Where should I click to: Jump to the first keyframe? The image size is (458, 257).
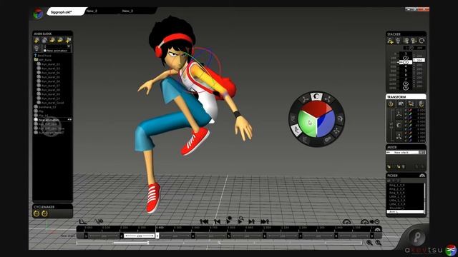coord(204,221)
